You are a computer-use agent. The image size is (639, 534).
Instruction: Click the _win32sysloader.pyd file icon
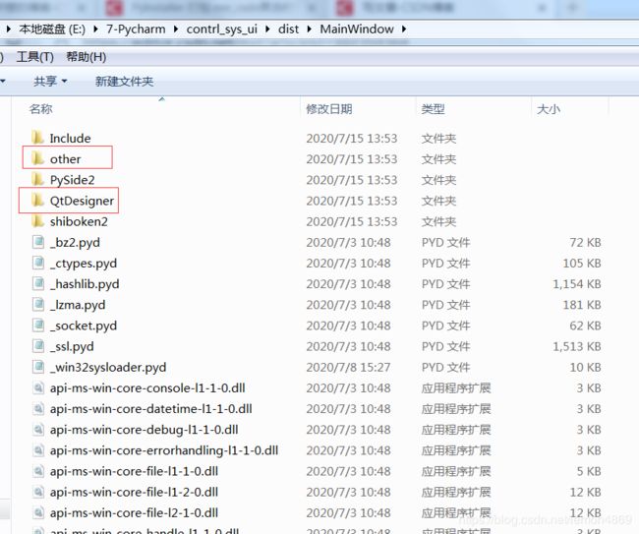(38, 367)
